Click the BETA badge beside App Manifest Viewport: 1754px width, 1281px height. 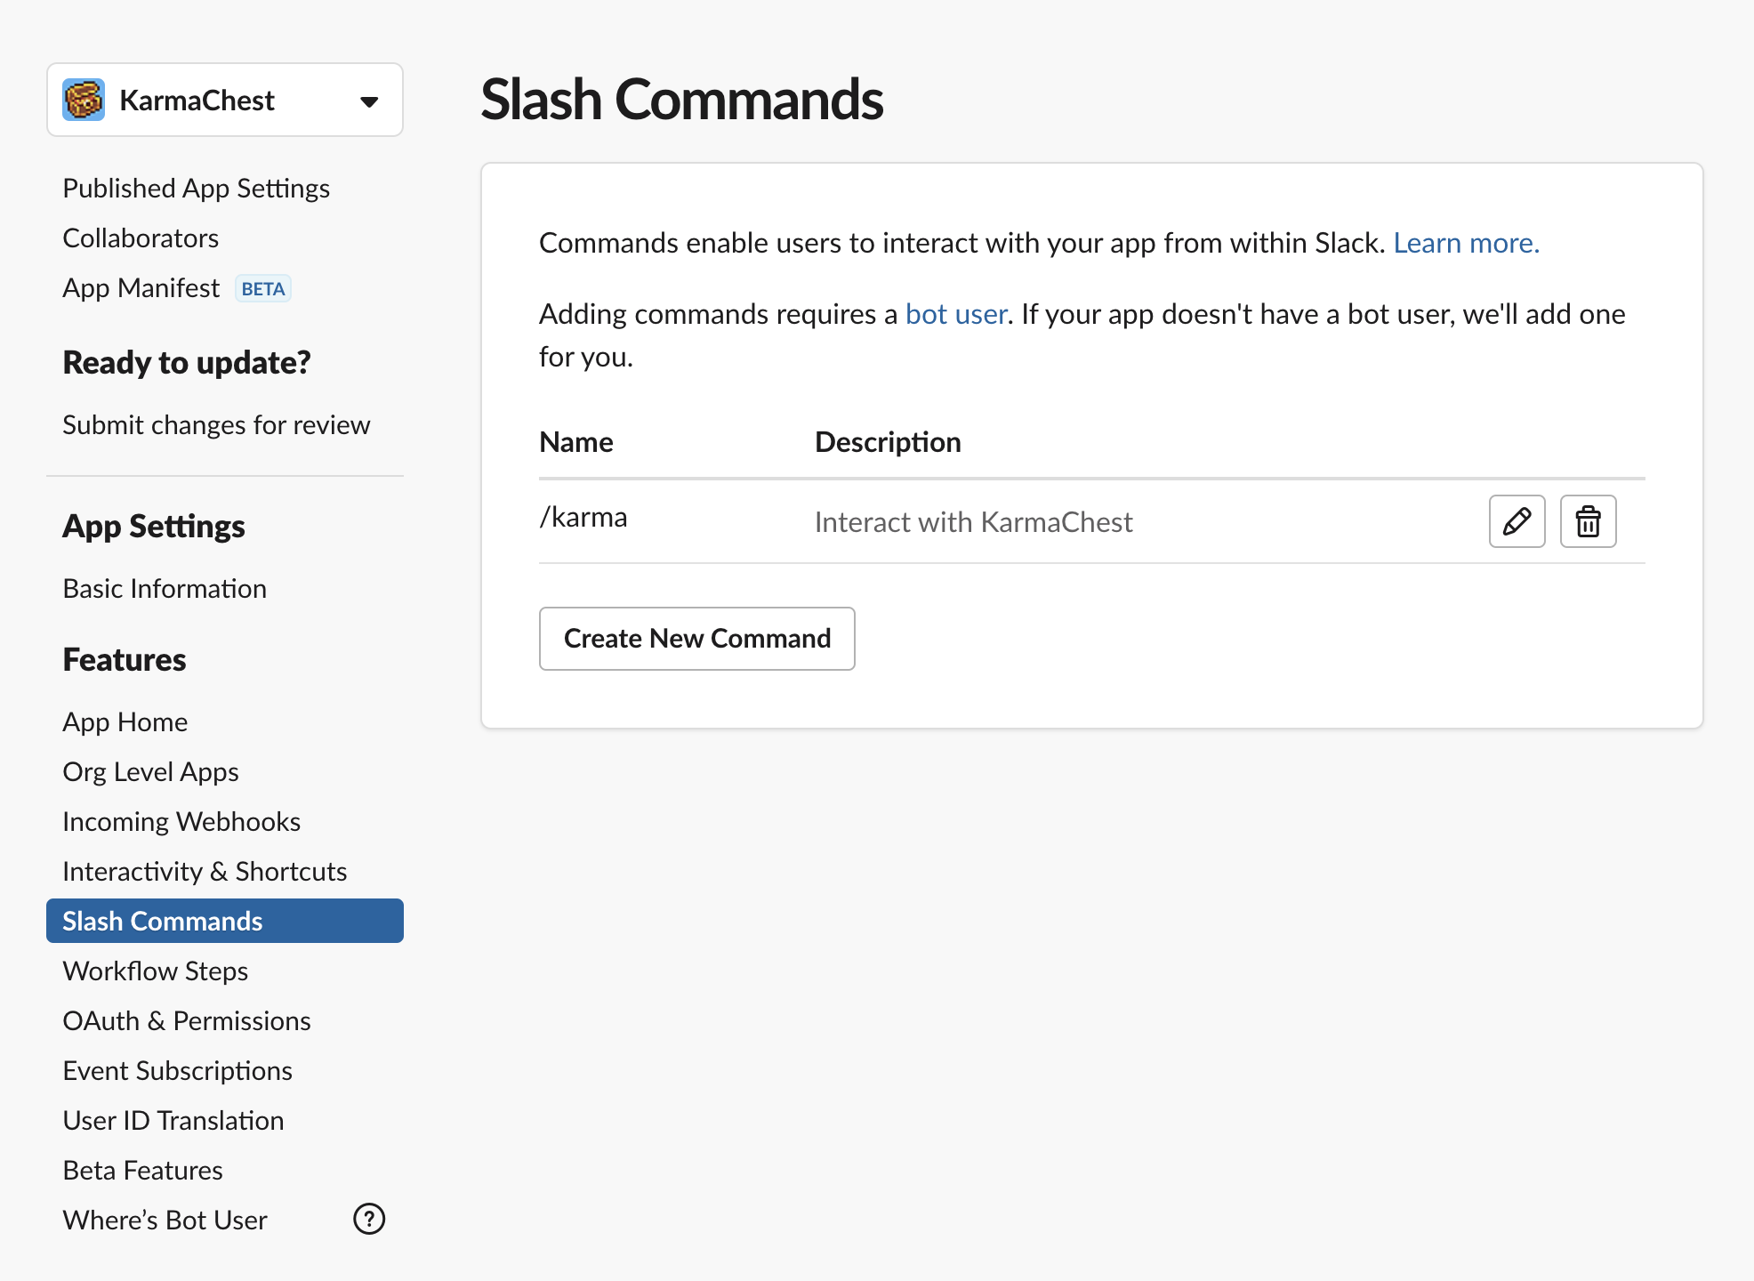click(x=263, y=289)
